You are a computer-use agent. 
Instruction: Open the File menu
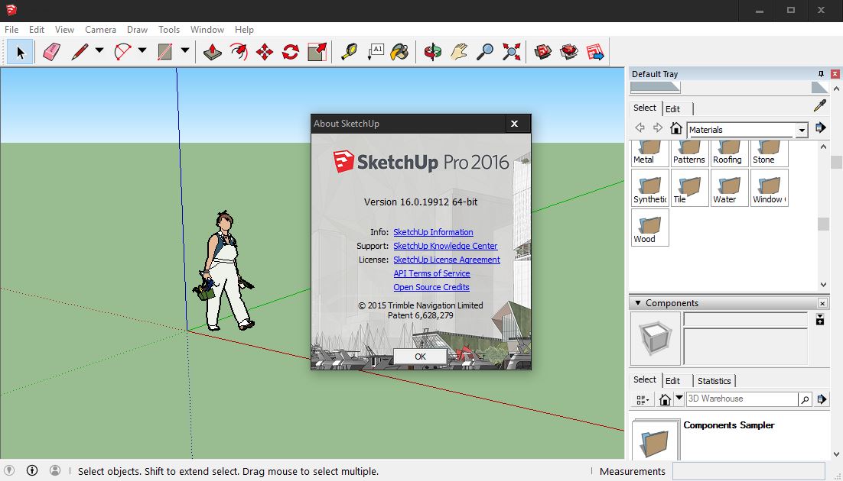coord(11,30)
